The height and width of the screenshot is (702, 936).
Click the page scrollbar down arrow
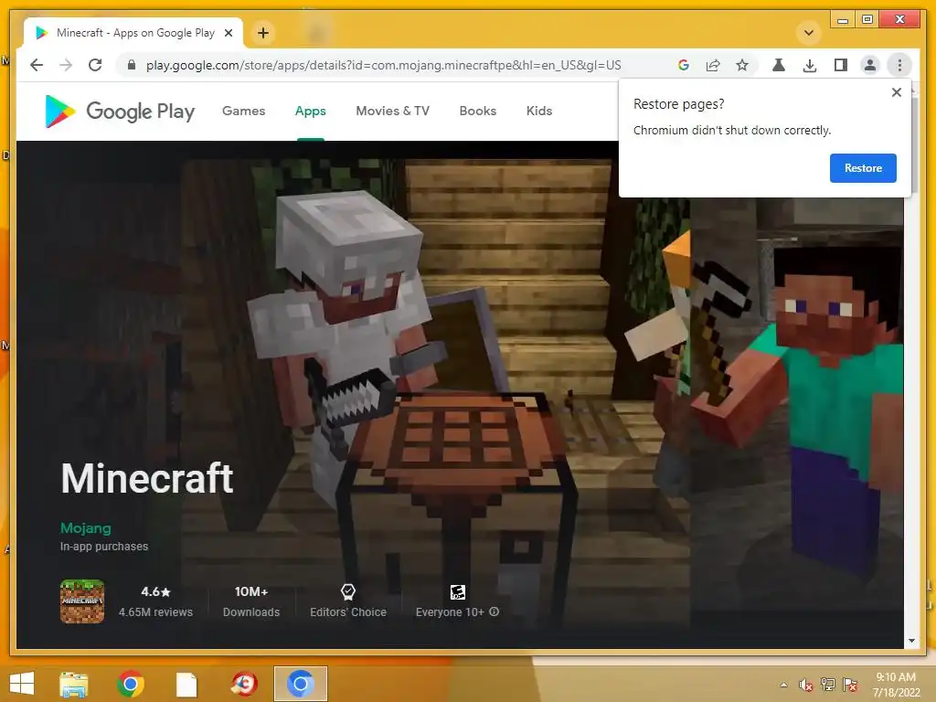(911, 641)
